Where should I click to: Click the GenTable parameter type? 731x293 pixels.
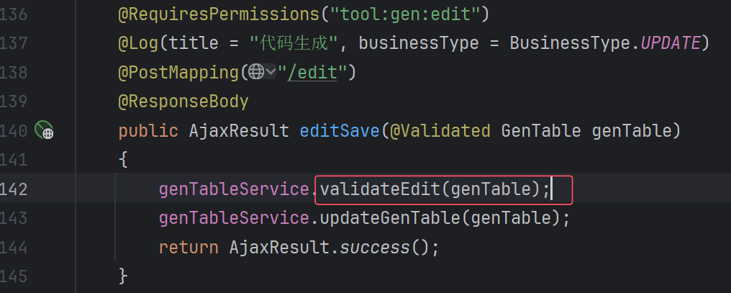[x=541, y=130]
